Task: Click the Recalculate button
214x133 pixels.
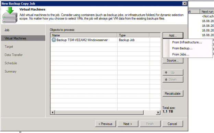Action: pos(173,94)
